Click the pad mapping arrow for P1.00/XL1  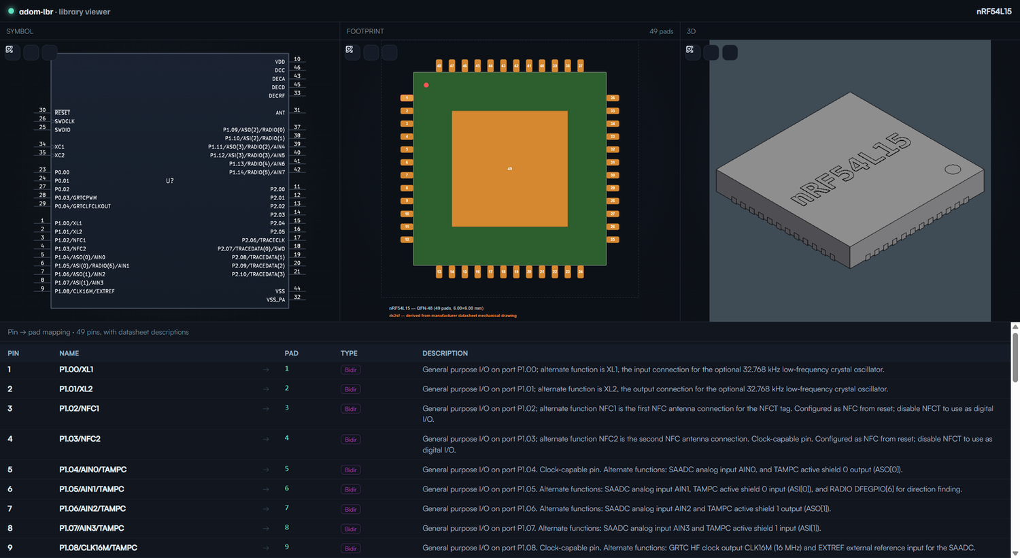point(266,370)
